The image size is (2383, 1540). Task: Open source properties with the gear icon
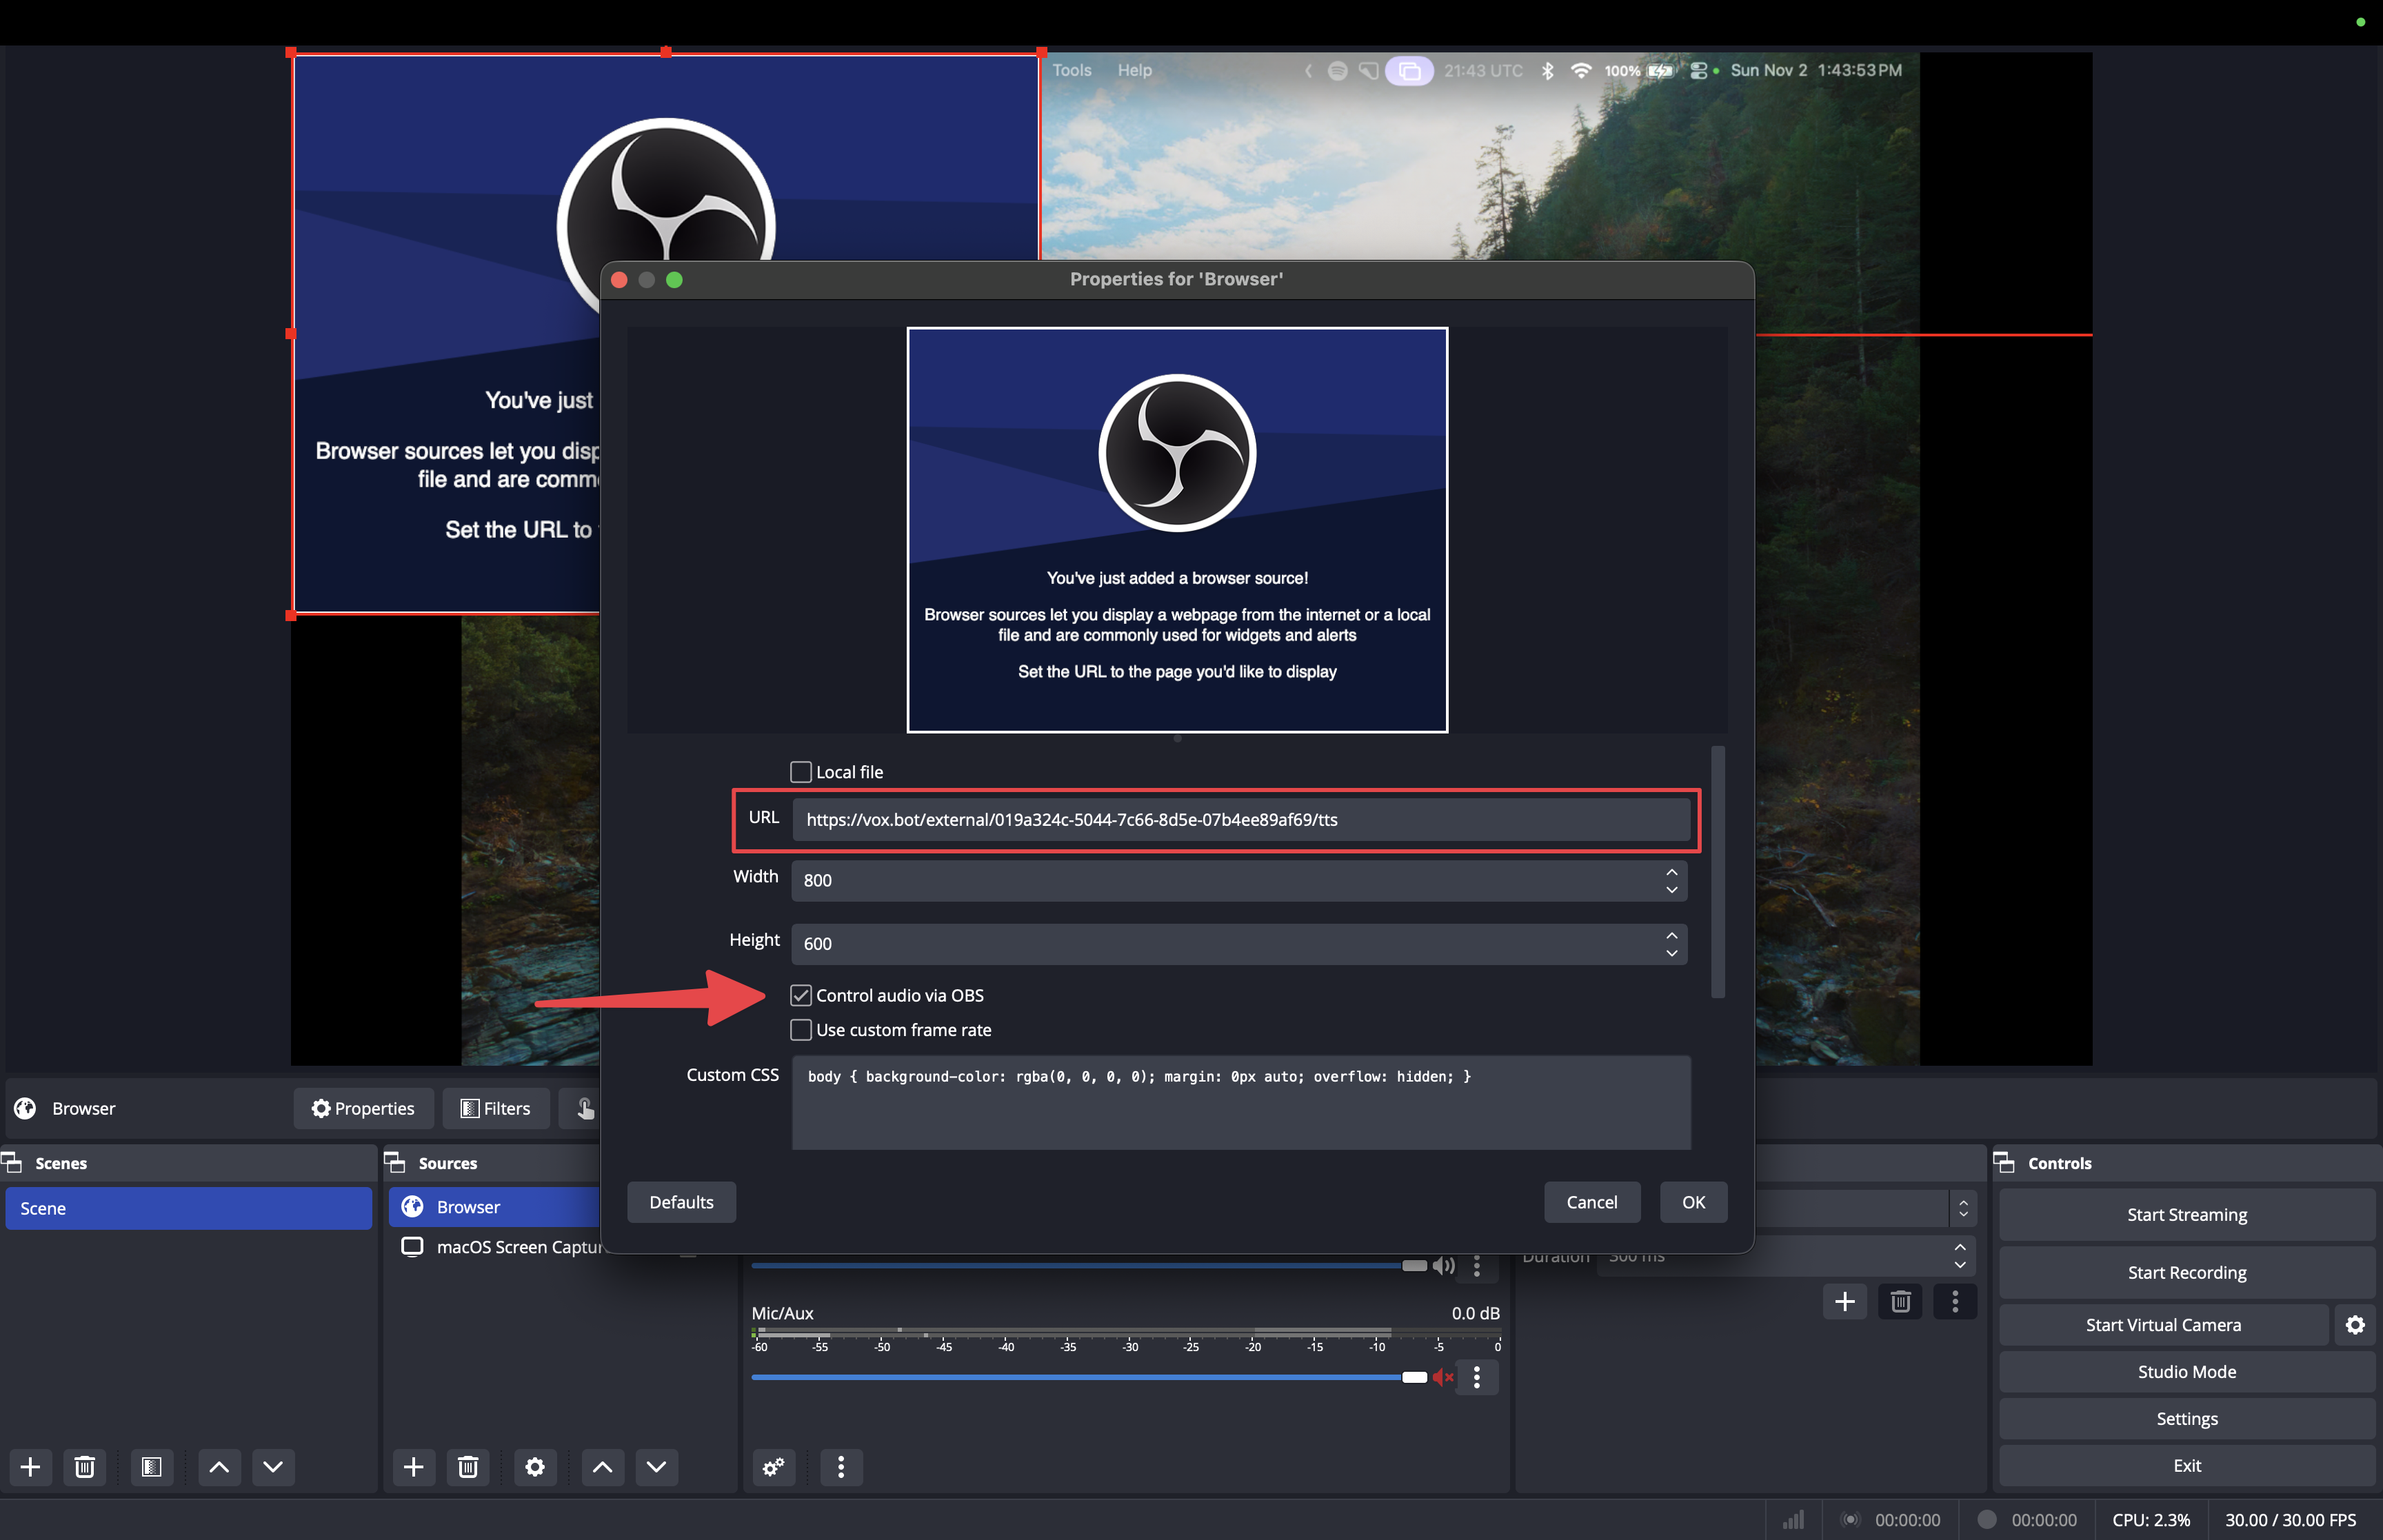tap(535, 1467)
